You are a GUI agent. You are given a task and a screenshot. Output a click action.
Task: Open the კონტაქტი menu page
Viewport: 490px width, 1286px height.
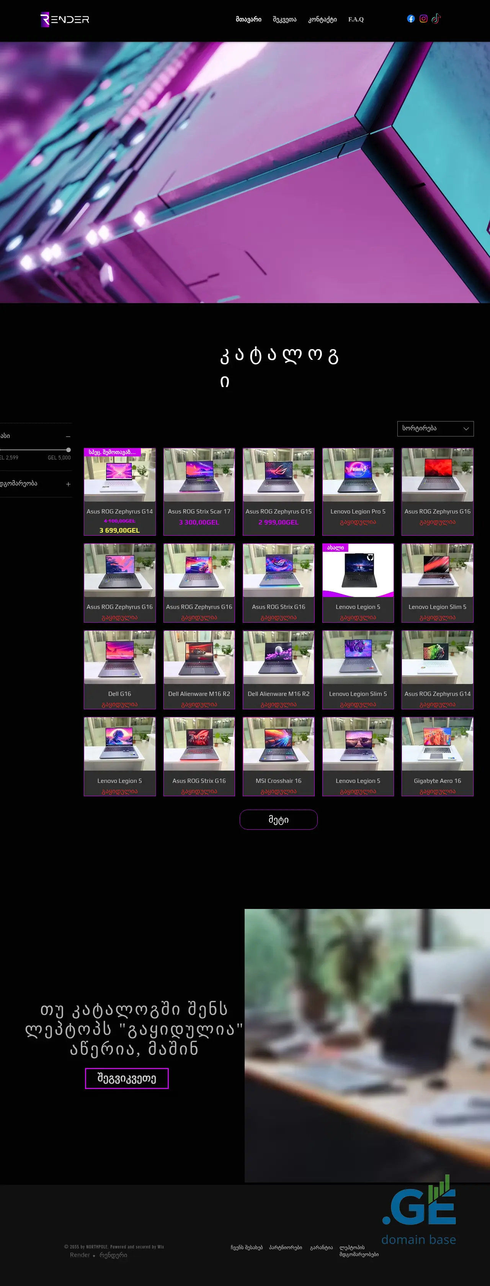[x=322, y=20]
